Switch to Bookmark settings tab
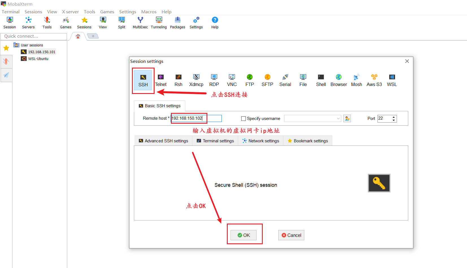467x268 pixels. click(x=308, y=141)
